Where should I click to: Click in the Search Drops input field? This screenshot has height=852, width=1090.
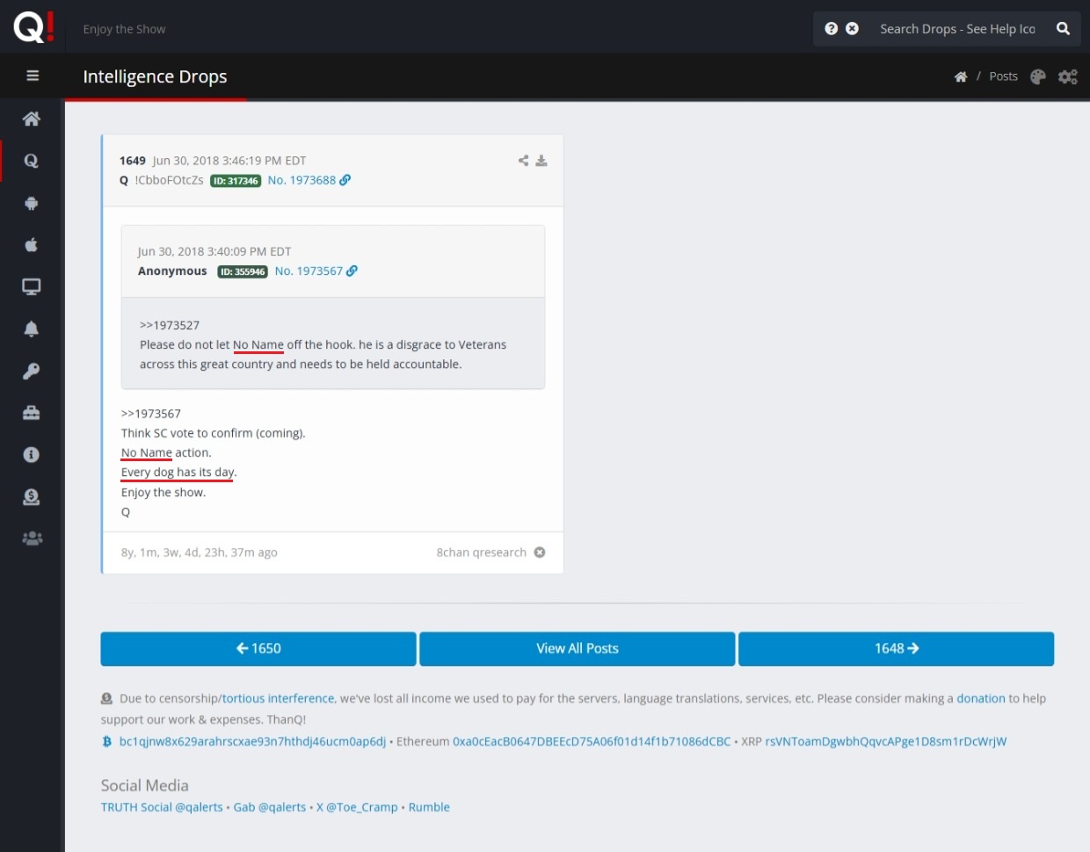coord(957,29)
